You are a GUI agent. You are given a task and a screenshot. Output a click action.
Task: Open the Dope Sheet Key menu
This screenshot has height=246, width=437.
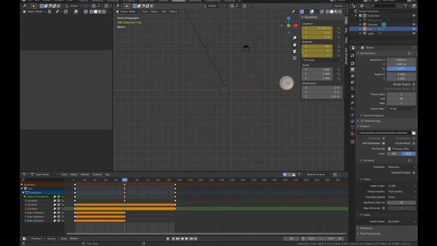[x=107, y=175]
